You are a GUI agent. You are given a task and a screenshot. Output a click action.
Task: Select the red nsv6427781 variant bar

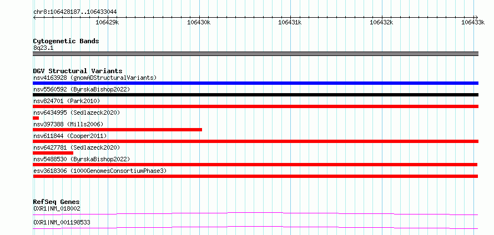[x=53, y=153]
